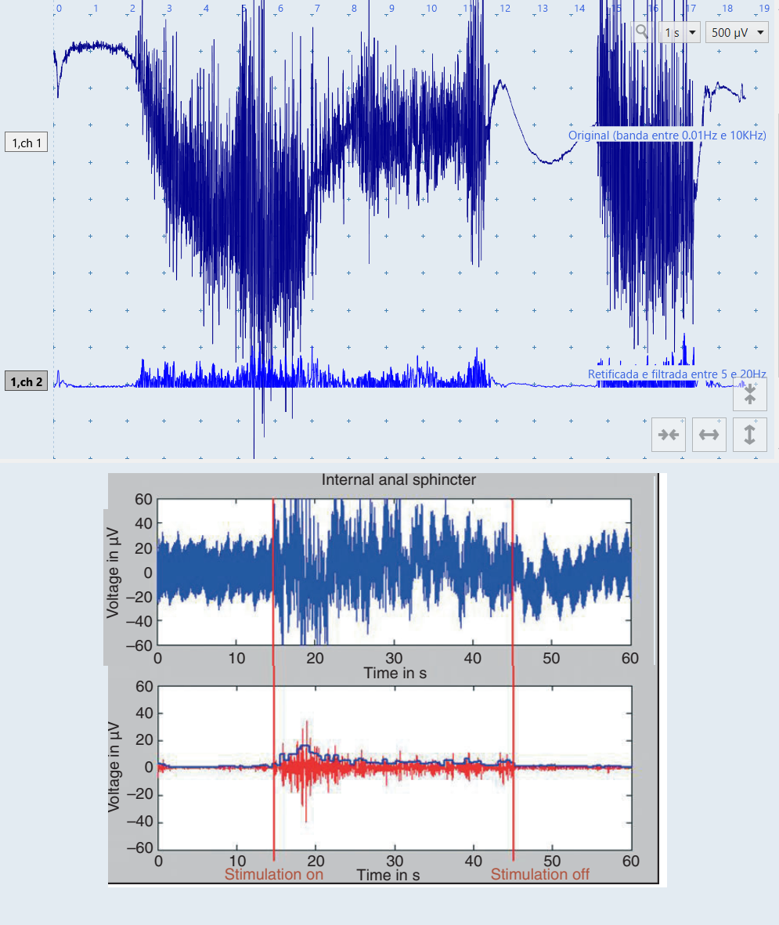This screenshot has height=925, width=779.
Task: Select the 1,ch 1 channel label
Action: click(x=27, y=143)
